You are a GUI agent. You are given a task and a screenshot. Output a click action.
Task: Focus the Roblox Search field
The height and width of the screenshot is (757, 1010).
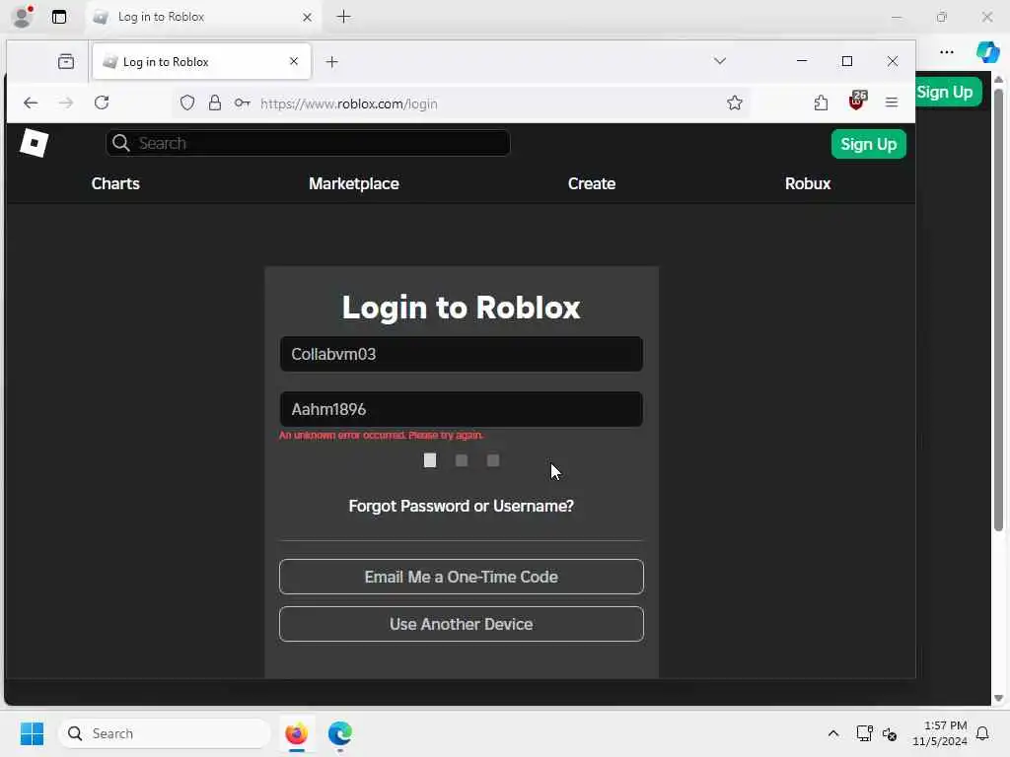click(x=308, y=143)
